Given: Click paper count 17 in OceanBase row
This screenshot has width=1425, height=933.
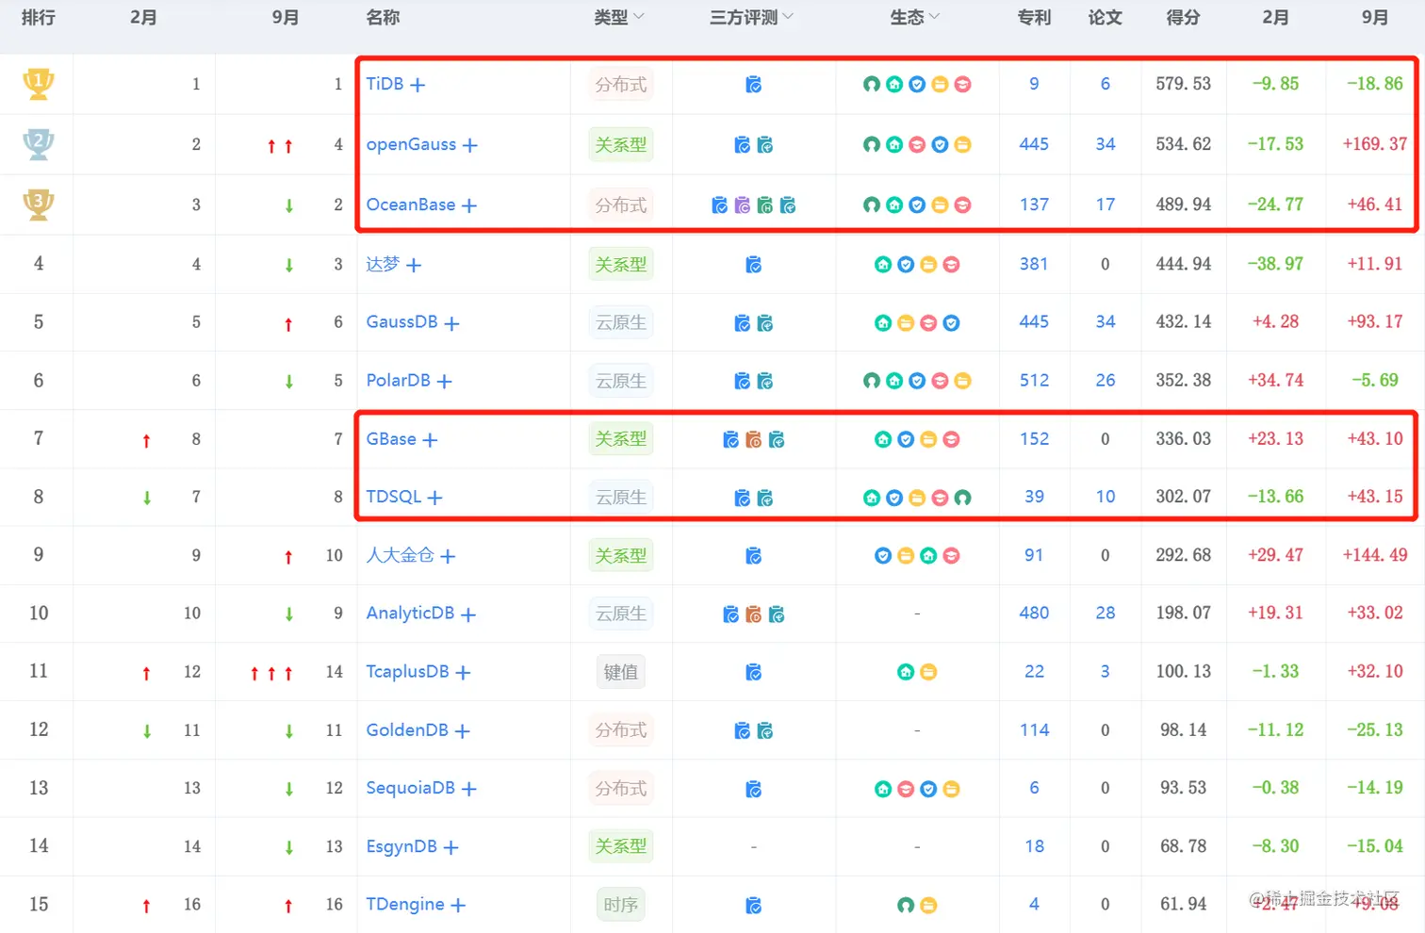Looking at the screenshot, I should click(1106, 205).
